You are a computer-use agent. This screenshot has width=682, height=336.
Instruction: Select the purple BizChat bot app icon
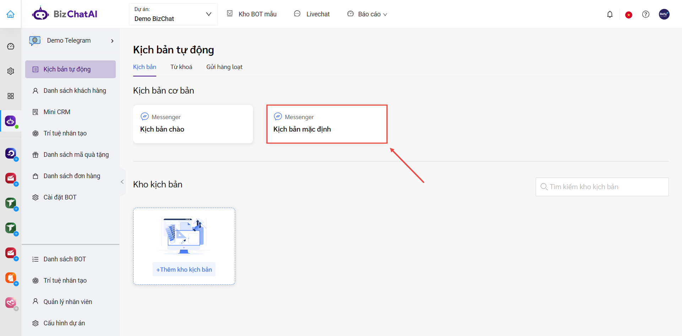click(x=11, y=121)
